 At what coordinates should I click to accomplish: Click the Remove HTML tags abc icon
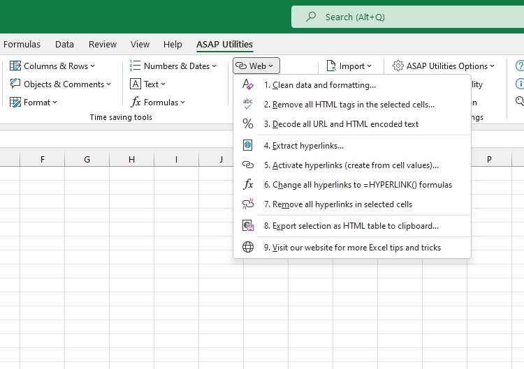point(247,104)
